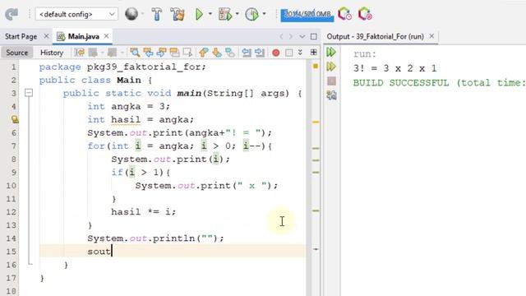Click the browser globe icon
The height and width of the screenshot is (296, 526).
click(131, 14)
